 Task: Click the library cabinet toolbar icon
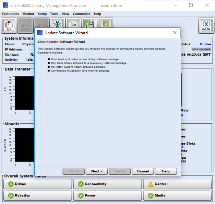pyautogui.click(x=74, y=23)
